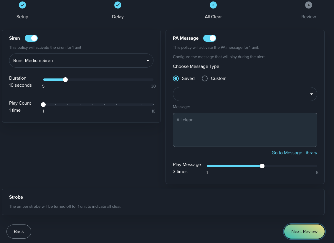Open the empty saved message dropdown
334x243 pixels.
point(245,94)
